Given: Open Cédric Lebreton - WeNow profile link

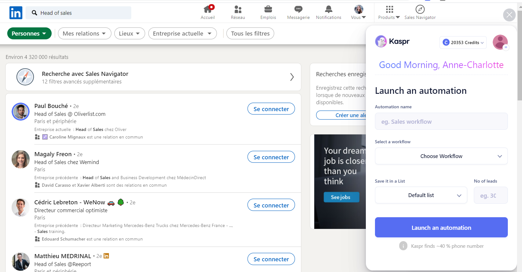Looking at the screenshot, I should click(x=70, y=202).
